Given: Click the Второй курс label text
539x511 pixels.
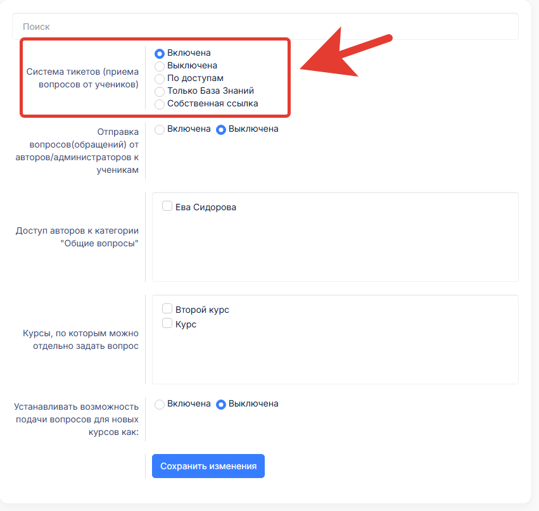Looking at the screenshot, I should pyautogui.click(x=202, y=310).
